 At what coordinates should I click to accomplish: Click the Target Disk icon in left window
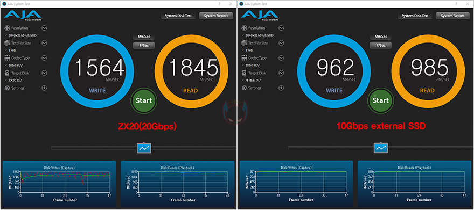tap(7, 73)
